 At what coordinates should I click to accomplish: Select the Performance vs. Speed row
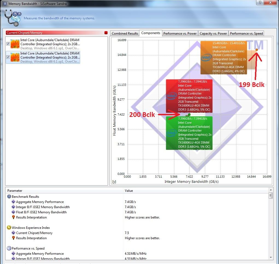click(137, 248)
